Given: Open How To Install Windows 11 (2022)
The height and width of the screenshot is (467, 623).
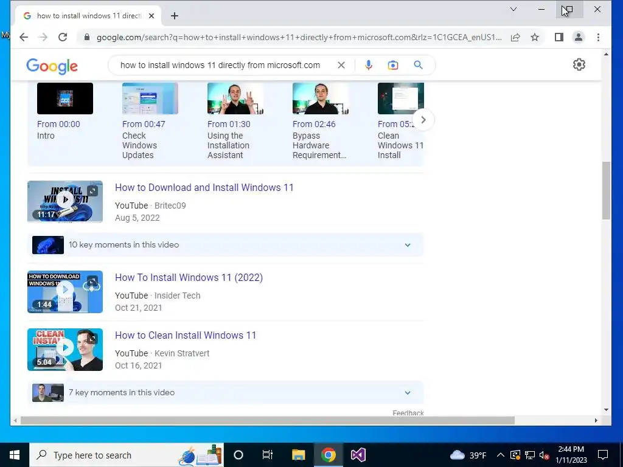Looking at the screenshot, I should (x=189, y=277).
